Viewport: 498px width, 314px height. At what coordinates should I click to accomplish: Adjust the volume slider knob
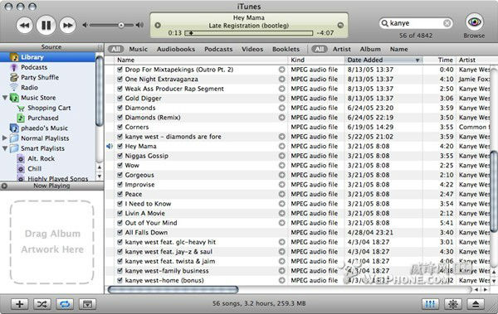click(x=121, y=25)
